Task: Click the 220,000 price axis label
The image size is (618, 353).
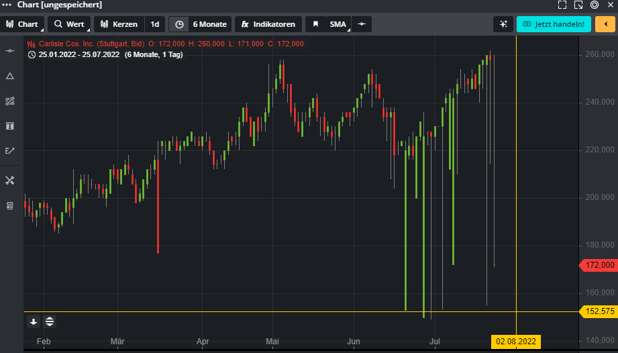Action: click(x=600, y=150)
